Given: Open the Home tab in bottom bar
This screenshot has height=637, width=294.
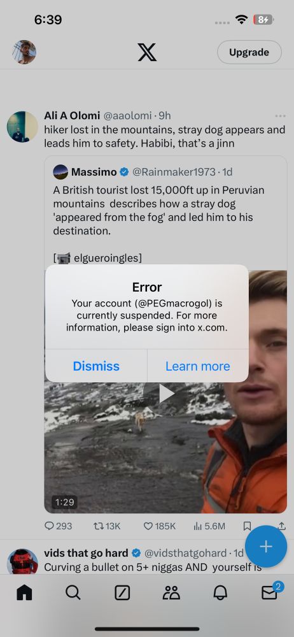Looking at the screenshot, I should pyautogui.click(x=24, y=593).
